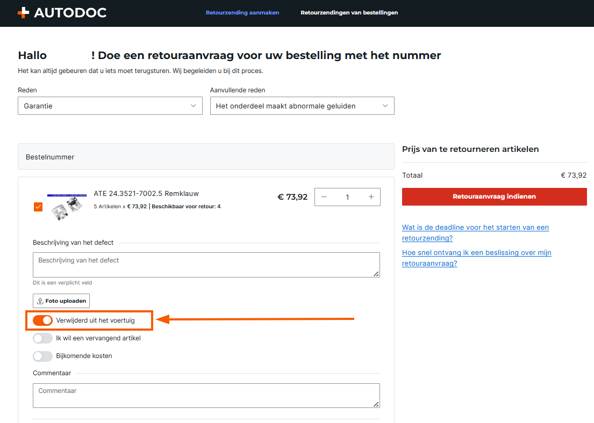Switch to Retourzendingen van bestellingen tab
594x423 pixels.
pyautogui.click(x=349, y=13)
